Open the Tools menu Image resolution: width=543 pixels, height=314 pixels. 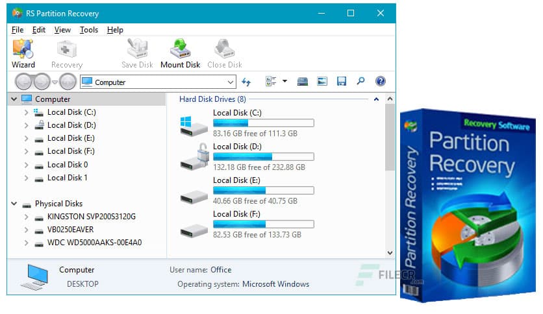click(89, 30)
